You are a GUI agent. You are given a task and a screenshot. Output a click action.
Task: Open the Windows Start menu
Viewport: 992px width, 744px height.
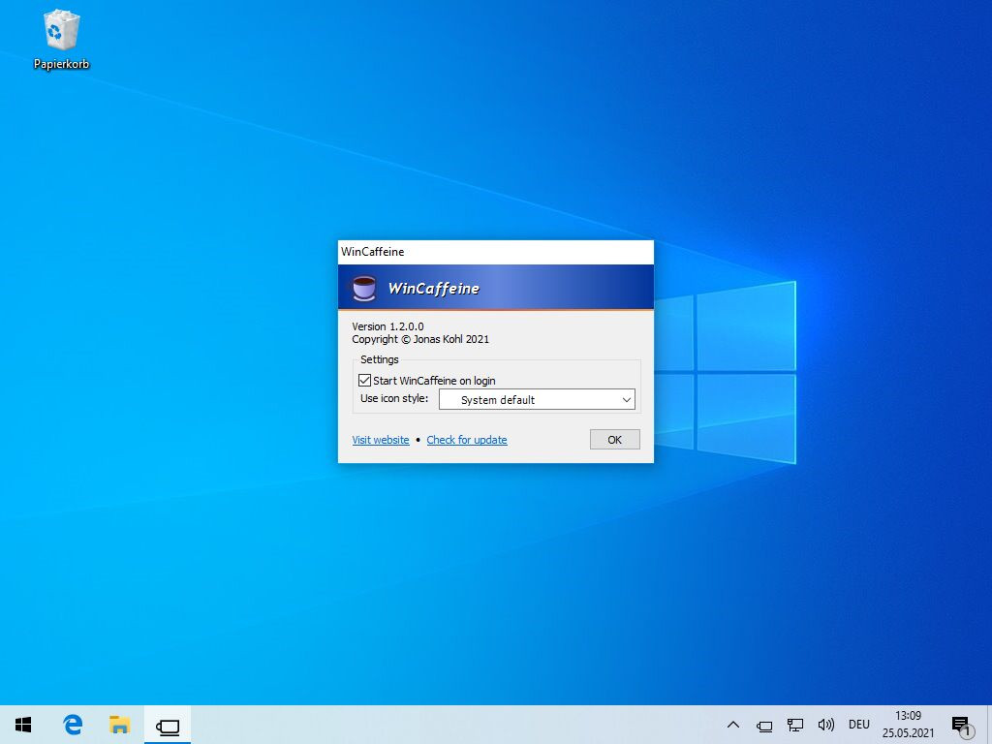23,725
